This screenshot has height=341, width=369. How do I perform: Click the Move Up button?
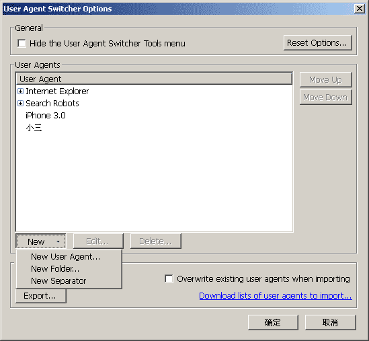coord(326,80)
